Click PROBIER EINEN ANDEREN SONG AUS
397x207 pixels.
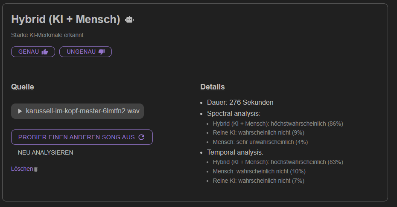(82, 137)
